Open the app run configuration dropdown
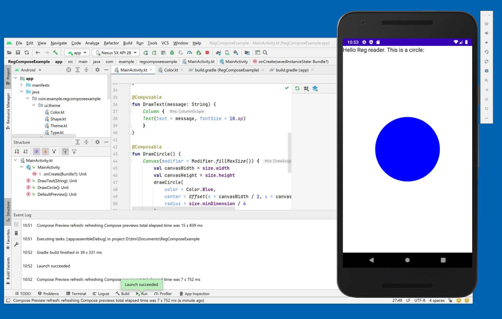Viewport: 502px width, 319px height. coord(77,52)
